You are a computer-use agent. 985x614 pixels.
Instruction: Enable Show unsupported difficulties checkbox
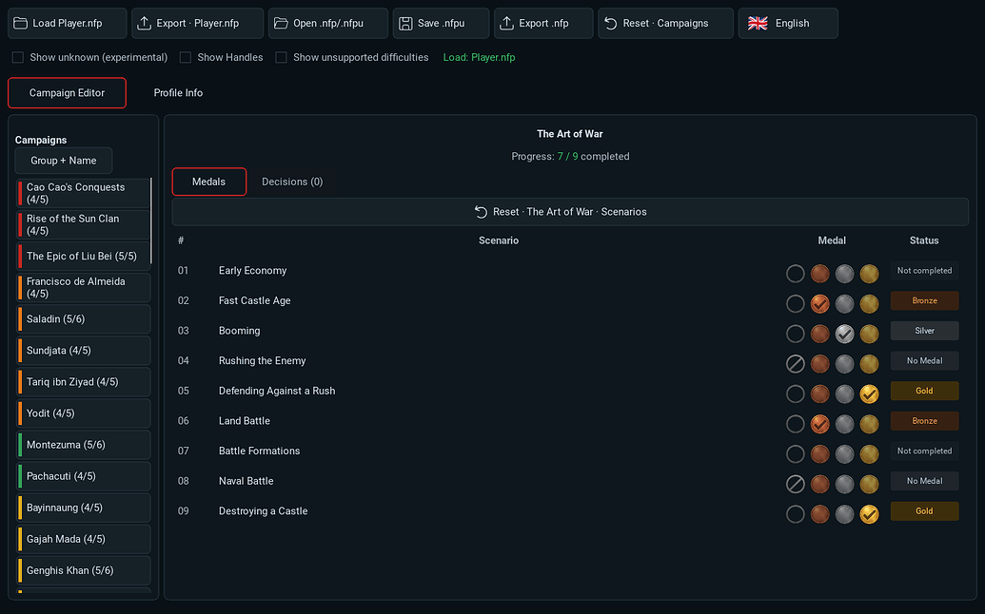tap(282, 58)
